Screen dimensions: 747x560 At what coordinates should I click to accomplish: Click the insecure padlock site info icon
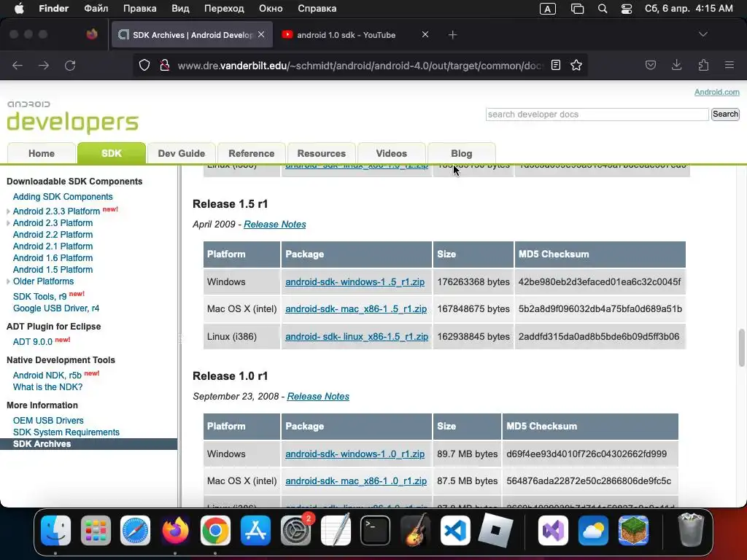pos(165,65)
